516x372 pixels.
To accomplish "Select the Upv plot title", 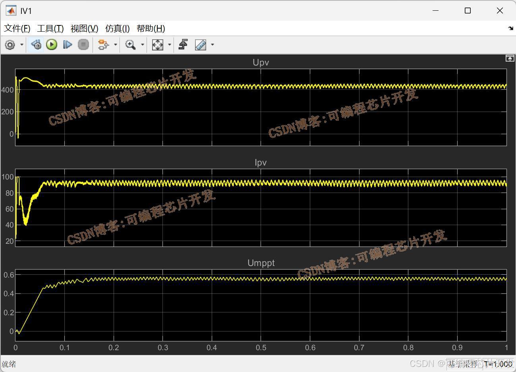I will click(x=261, y=62).
